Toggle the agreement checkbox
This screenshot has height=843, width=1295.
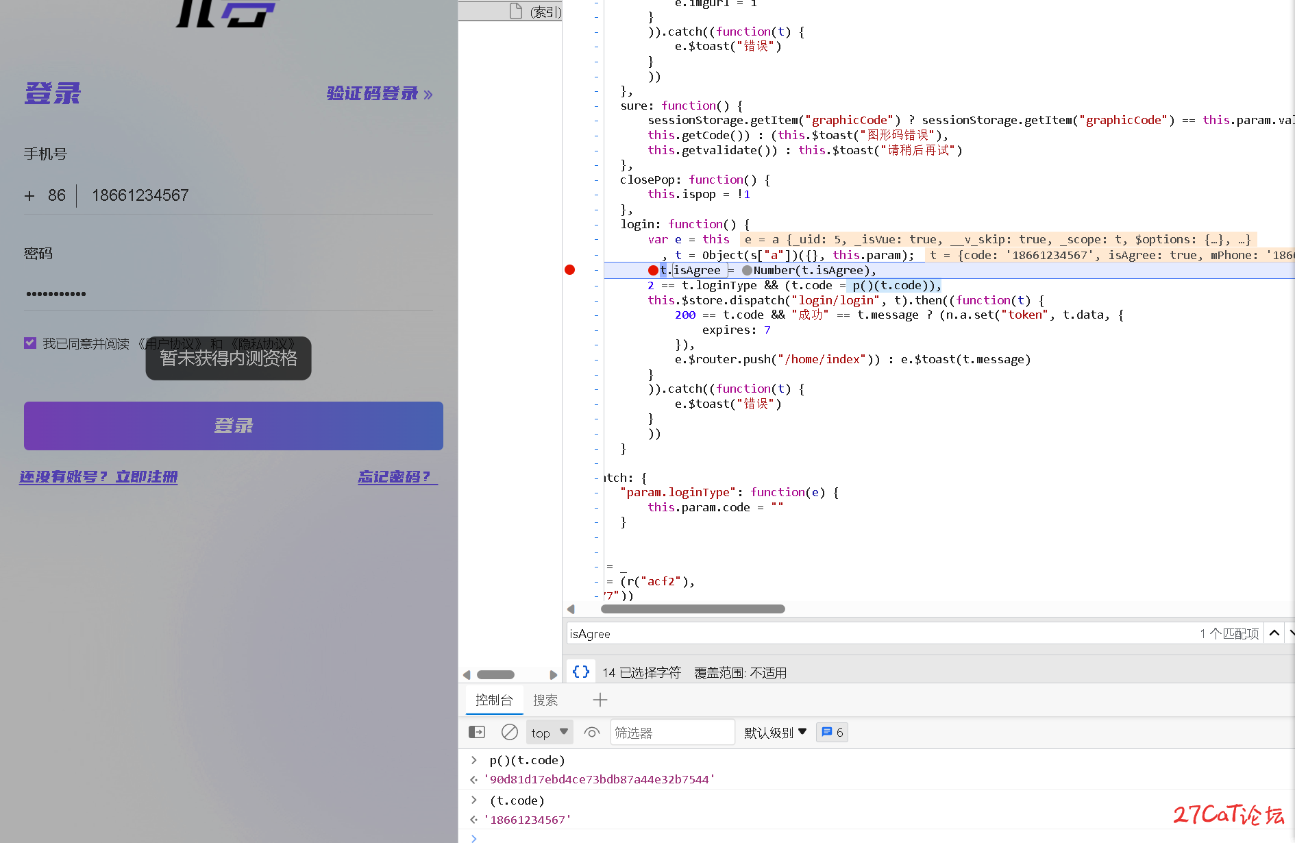click(x=30, y=343)
